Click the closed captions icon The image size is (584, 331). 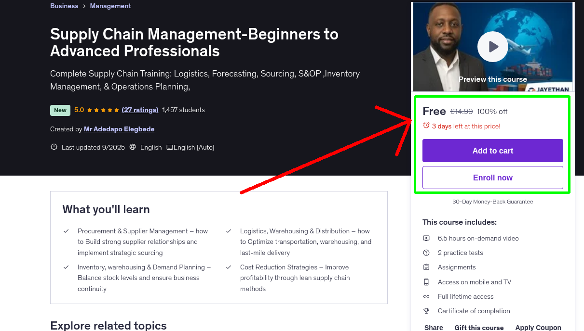pos(169,147)
